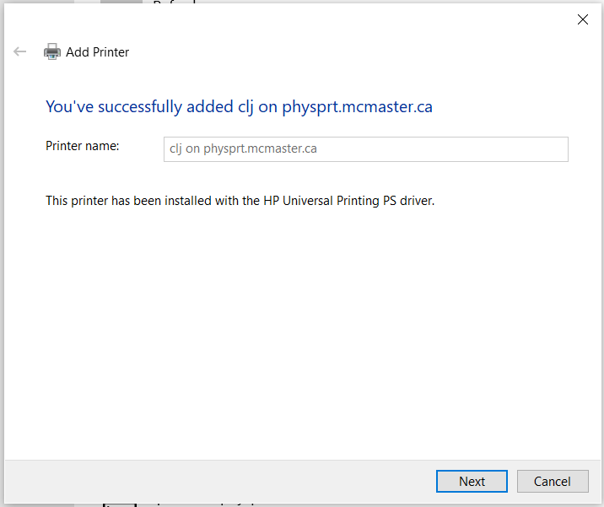Click 'This printer has been installed' text
Image resolution: width=604 pixels, height=507 pixels.
coord(122,201)
